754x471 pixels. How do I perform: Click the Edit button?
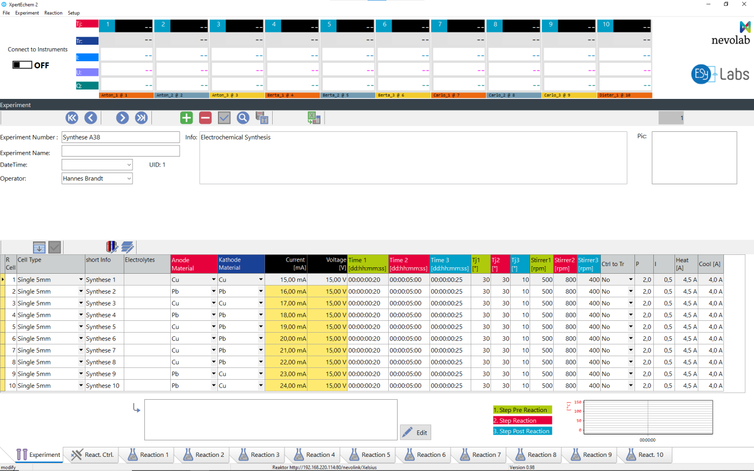(x=415, y=433)
